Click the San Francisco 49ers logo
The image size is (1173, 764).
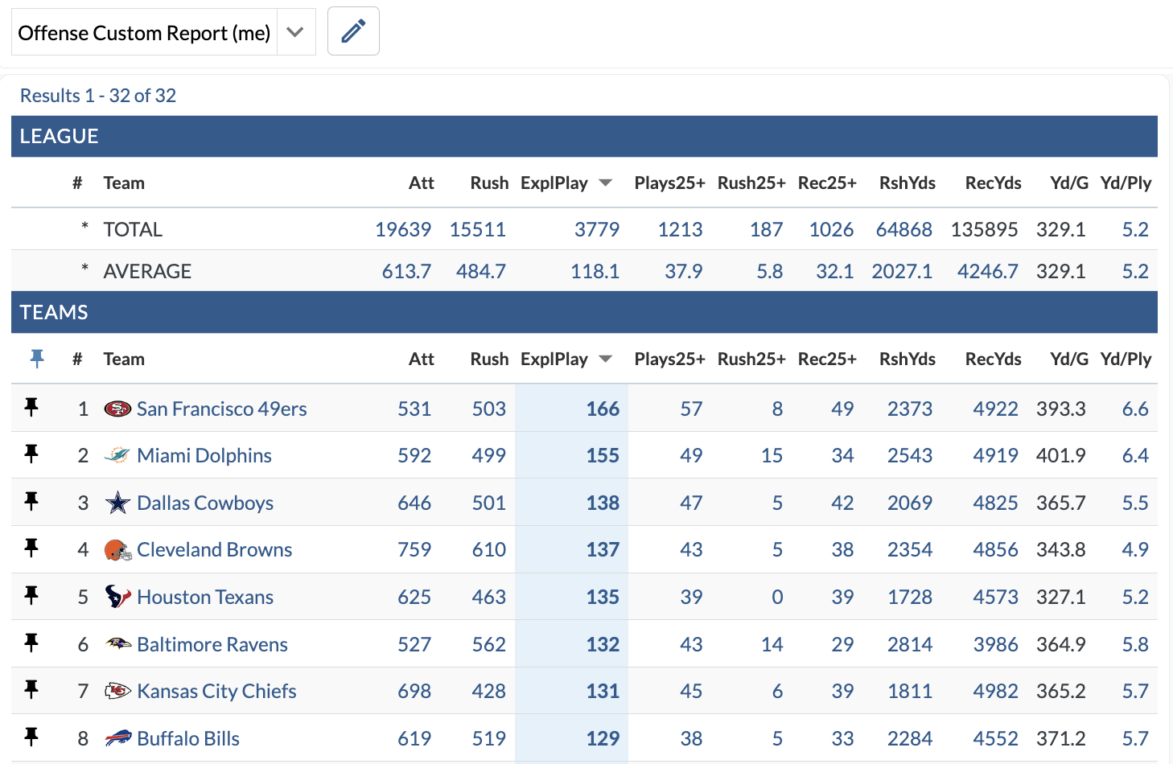117,409
